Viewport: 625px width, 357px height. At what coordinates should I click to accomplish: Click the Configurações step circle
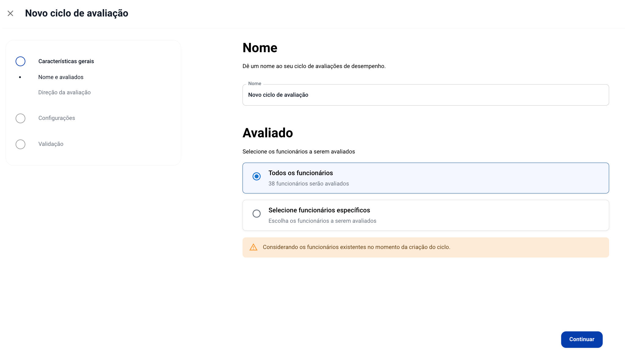point(20,118)
